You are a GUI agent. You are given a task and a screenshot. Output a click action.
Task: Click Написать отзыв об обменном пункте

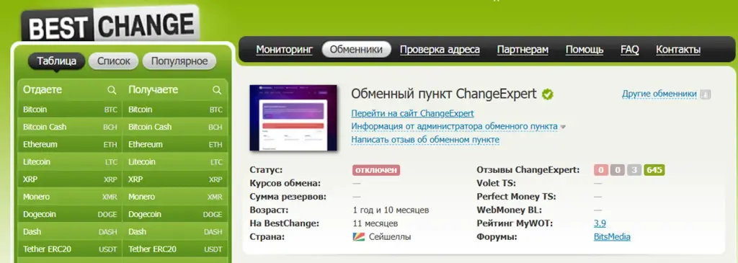click(425, 140)
